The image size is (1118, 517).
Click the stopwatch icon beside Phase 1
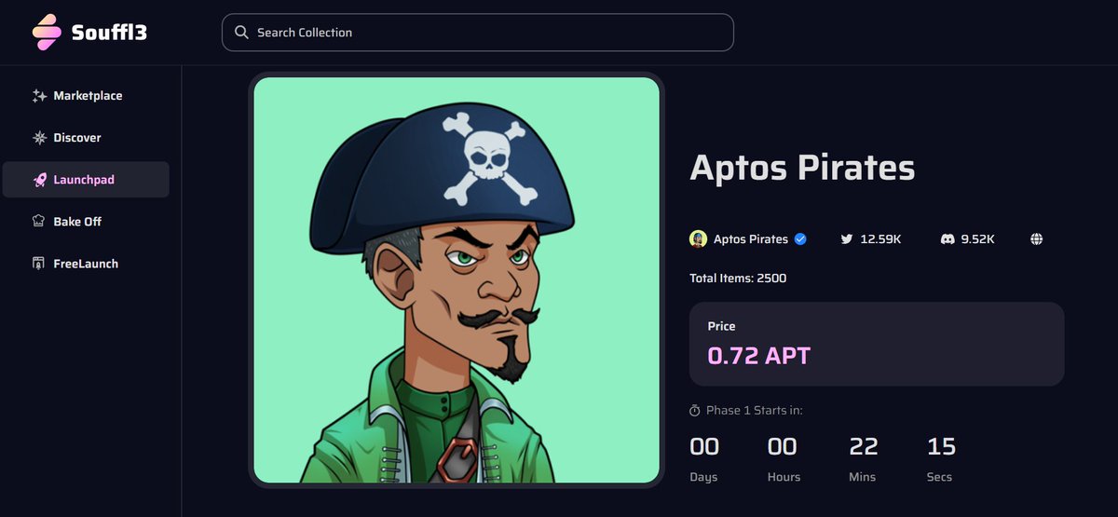(x=695, y=411)
